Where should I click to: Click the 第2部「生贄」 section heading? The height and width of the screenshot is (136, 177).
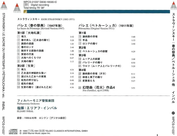[x=26, y=66]
